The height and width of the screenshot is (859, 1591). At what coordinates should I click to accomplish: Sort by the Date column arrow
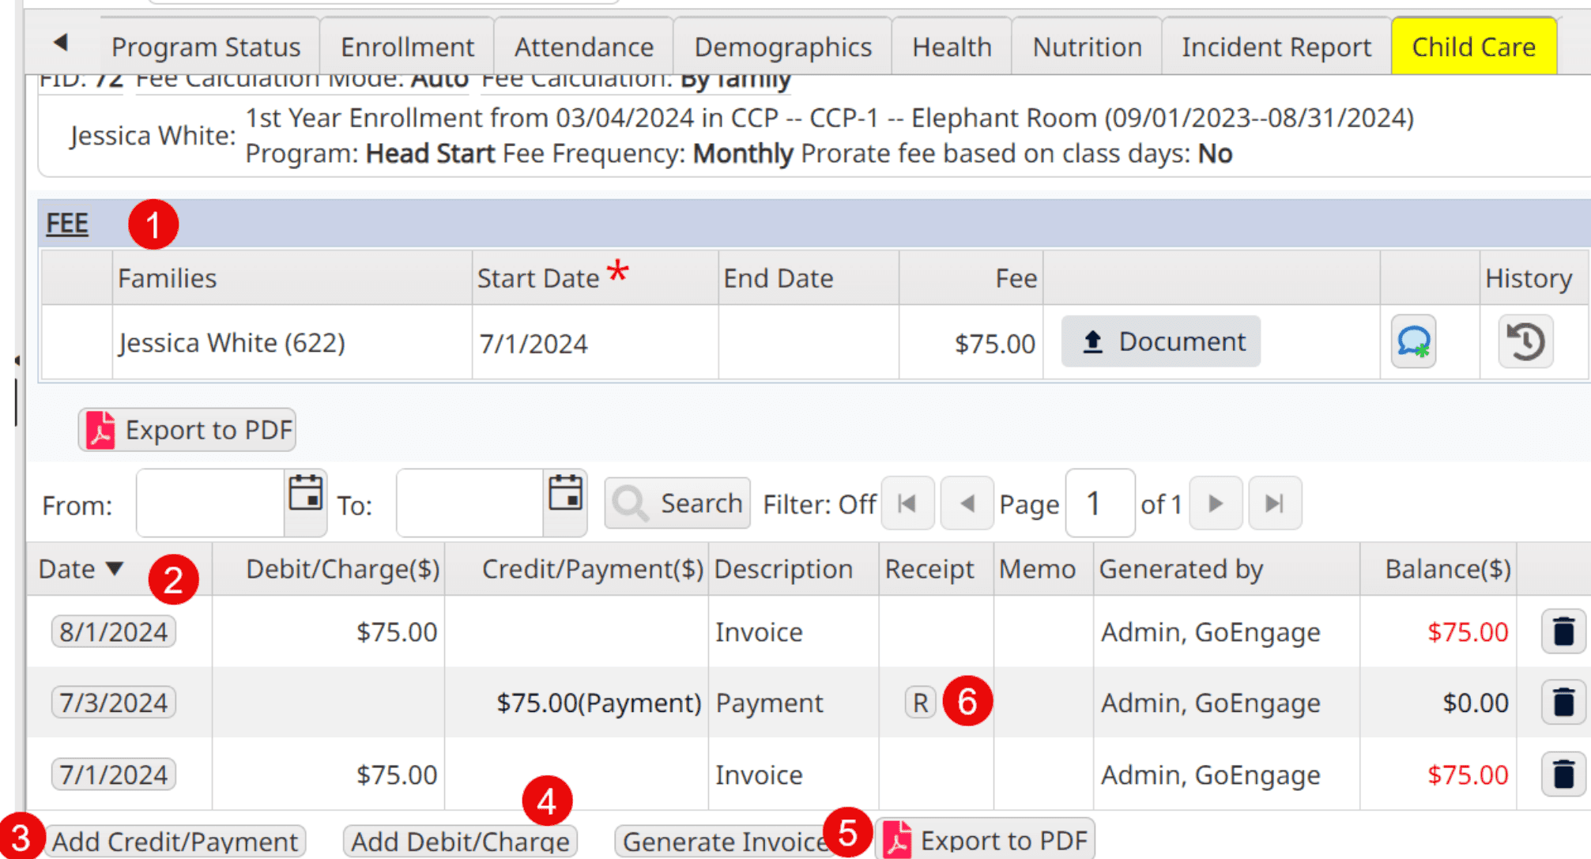tap(115, 568)
